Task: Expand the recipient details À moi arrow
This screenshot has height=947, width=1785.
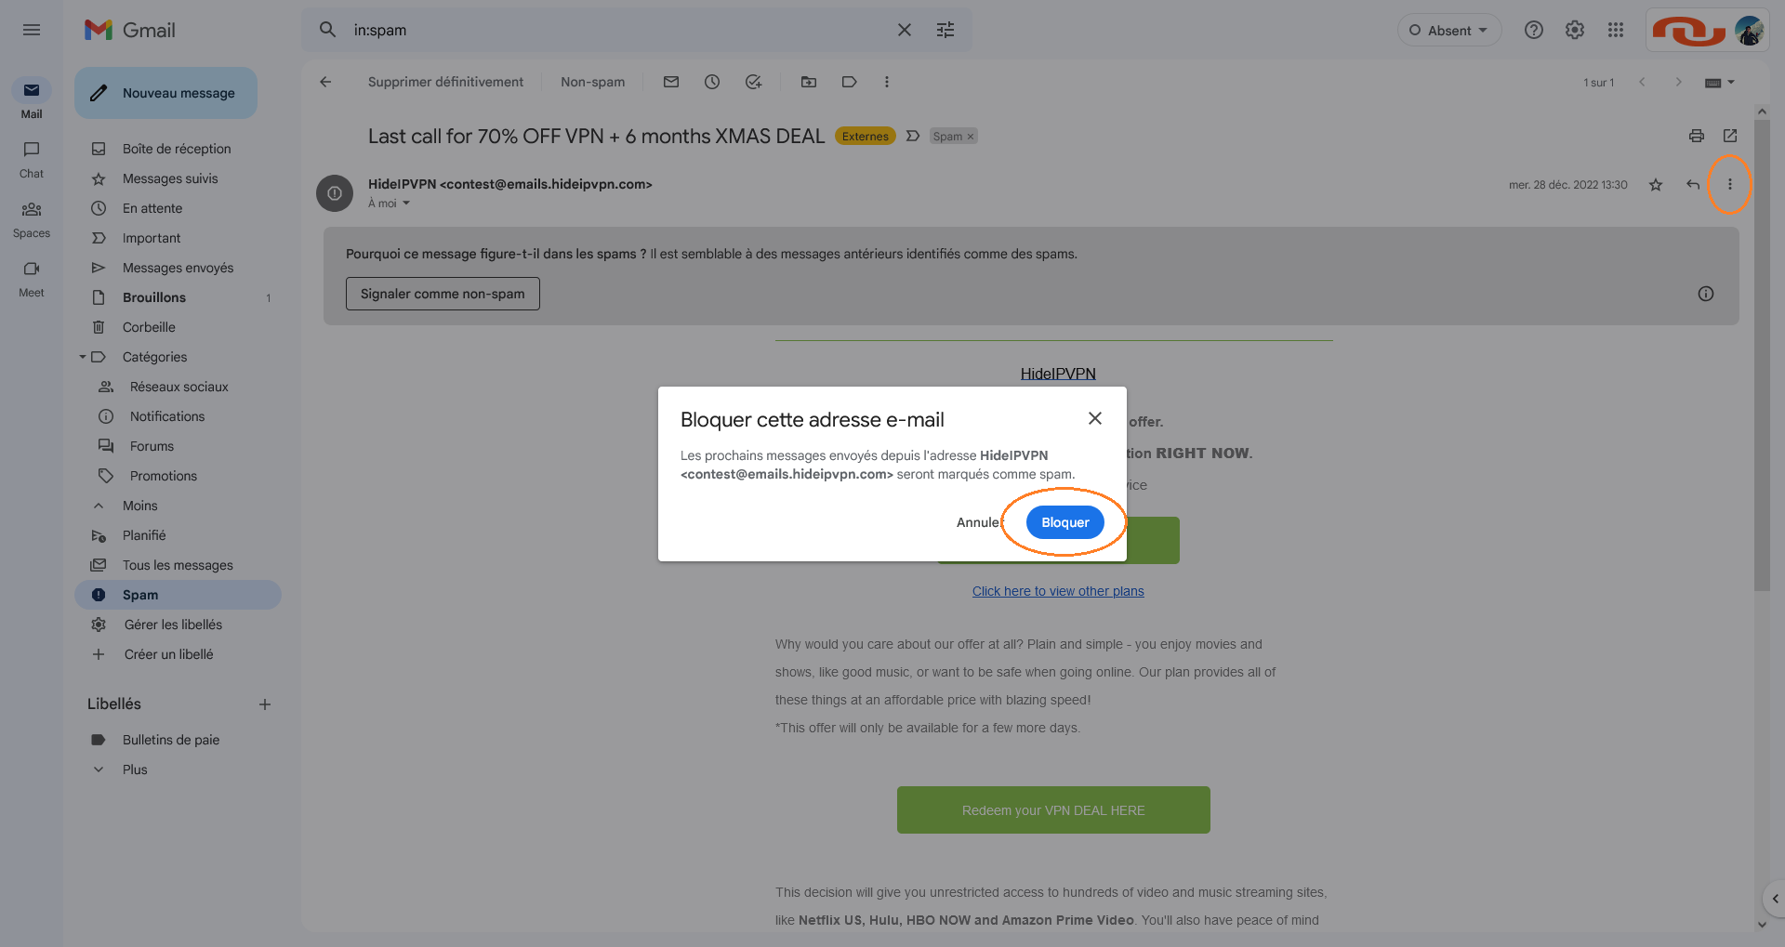Action: [x=406, y=204]
